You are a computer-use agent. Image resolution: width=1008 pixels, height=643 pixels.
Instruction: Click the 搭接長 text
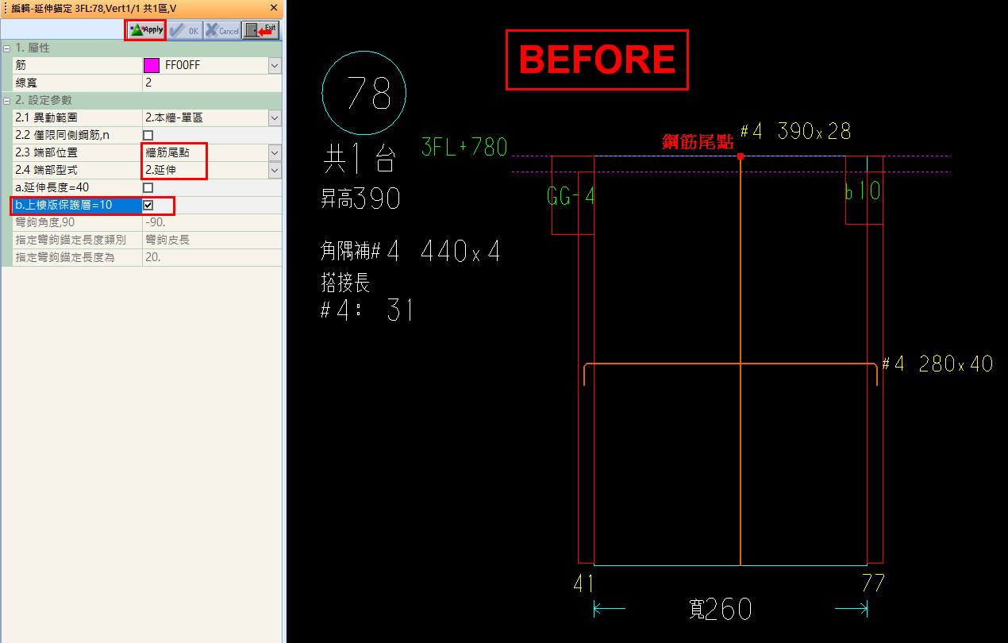pyautogui.click(x=345, y=282)
